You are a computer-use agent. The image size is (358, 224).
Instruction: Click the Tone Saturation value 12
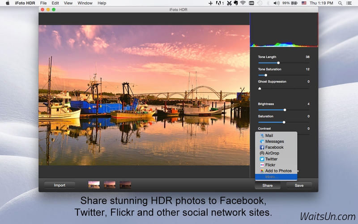(x=307, y=69)
